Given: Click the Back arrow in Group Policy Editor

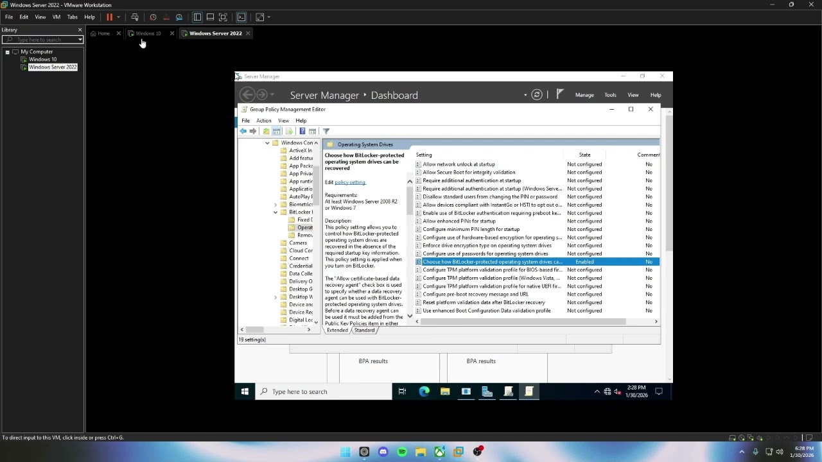Looking at the screenshot, I should point(243,132).
